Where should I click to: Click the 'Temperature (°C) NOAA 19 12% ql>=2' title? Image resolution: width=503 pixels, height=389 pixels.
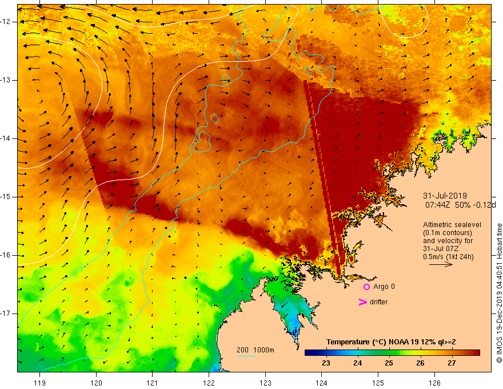tap(391, 342)
